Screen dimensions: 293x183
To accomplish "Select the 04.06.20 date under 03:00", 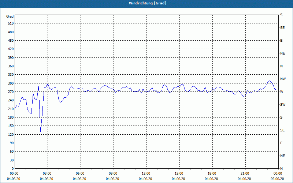I will click(x=47, y=179).
